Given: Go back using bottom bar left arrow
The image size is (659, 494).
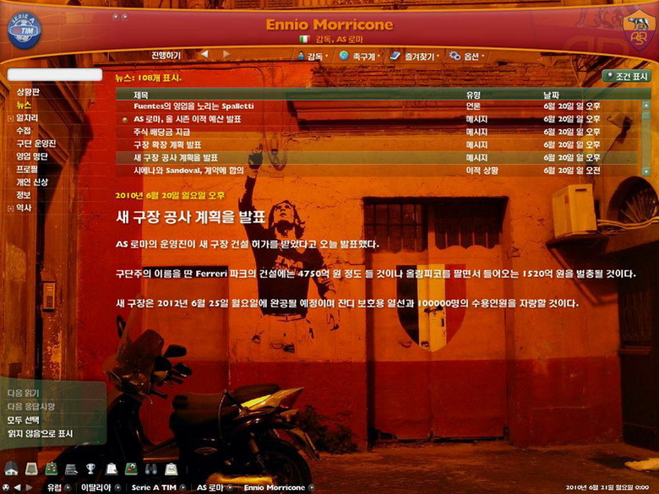Looking at the screenshot, I should coord(17,487).
